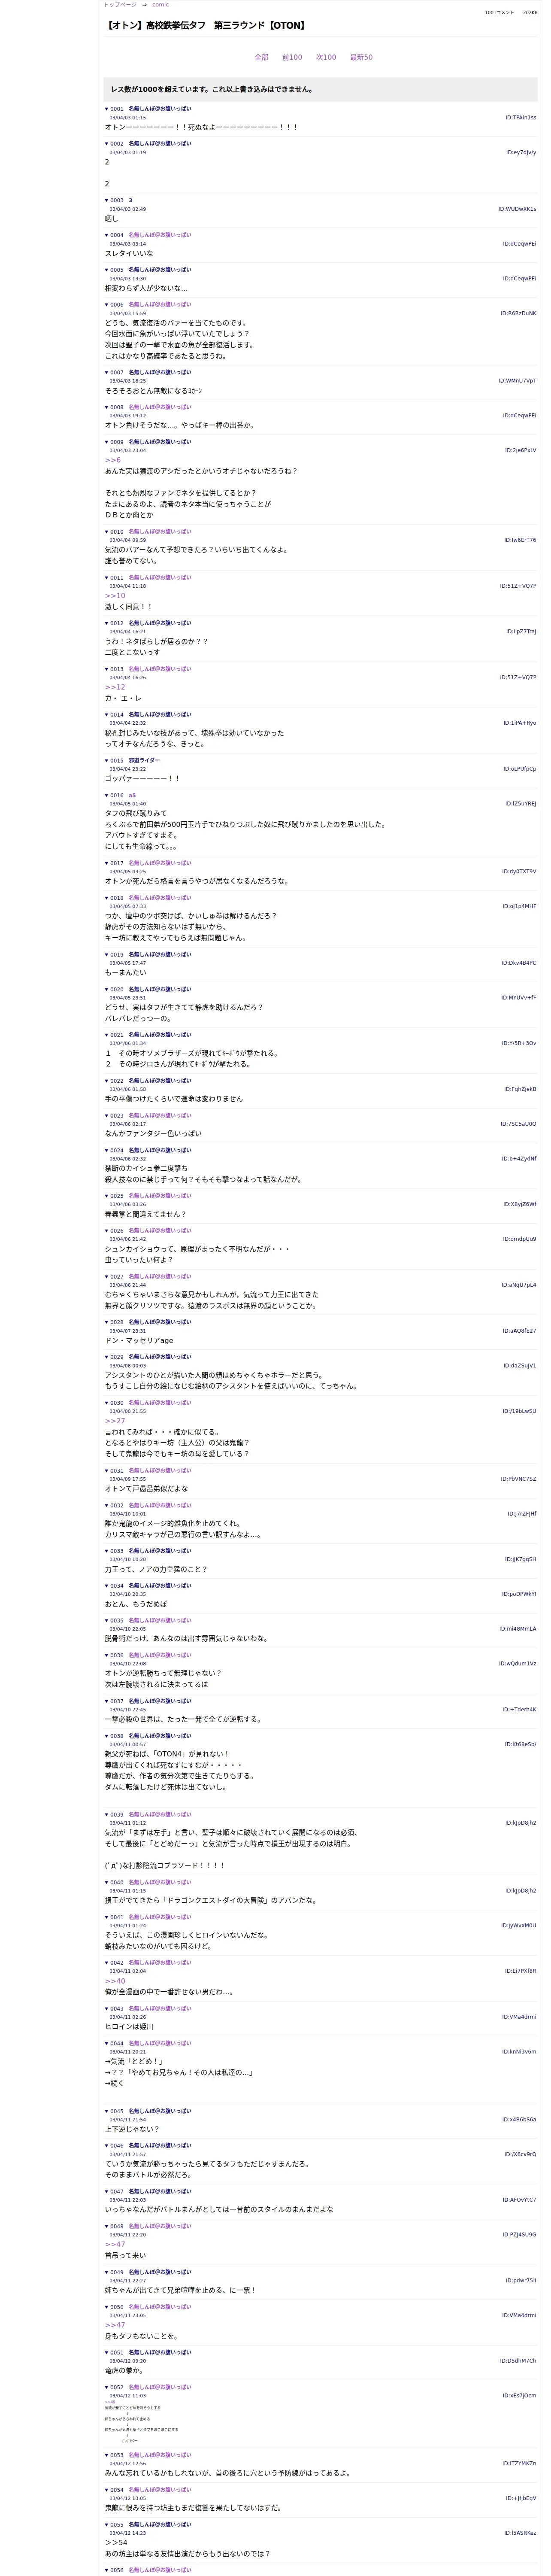Collapse post 0001 using its triangle marker
This screenshot has width=551, height=2576.
[x=107, y=109]
